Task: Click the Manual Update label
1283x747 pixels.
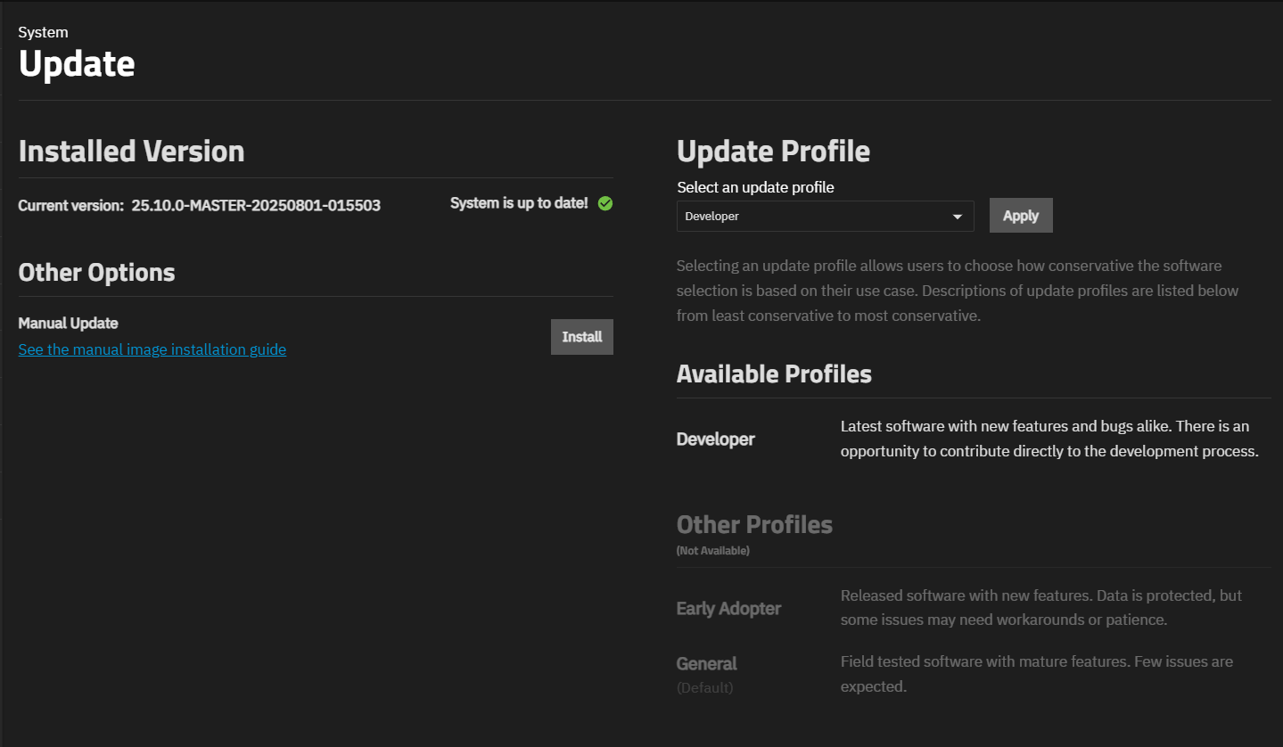Action: pyautogui.click(x=69, y=323)
